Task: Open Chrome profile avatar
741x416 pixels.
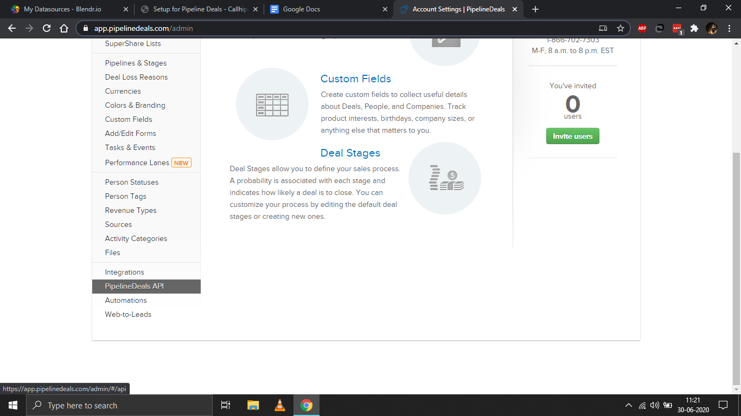Action: coord(712,28)
